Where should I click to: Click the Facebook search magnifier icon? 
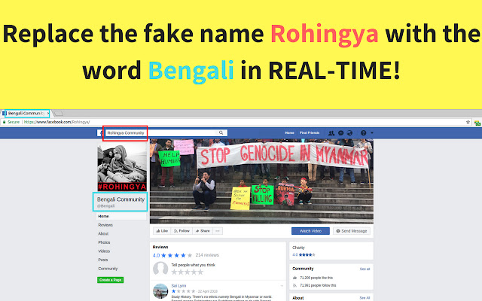221,132
